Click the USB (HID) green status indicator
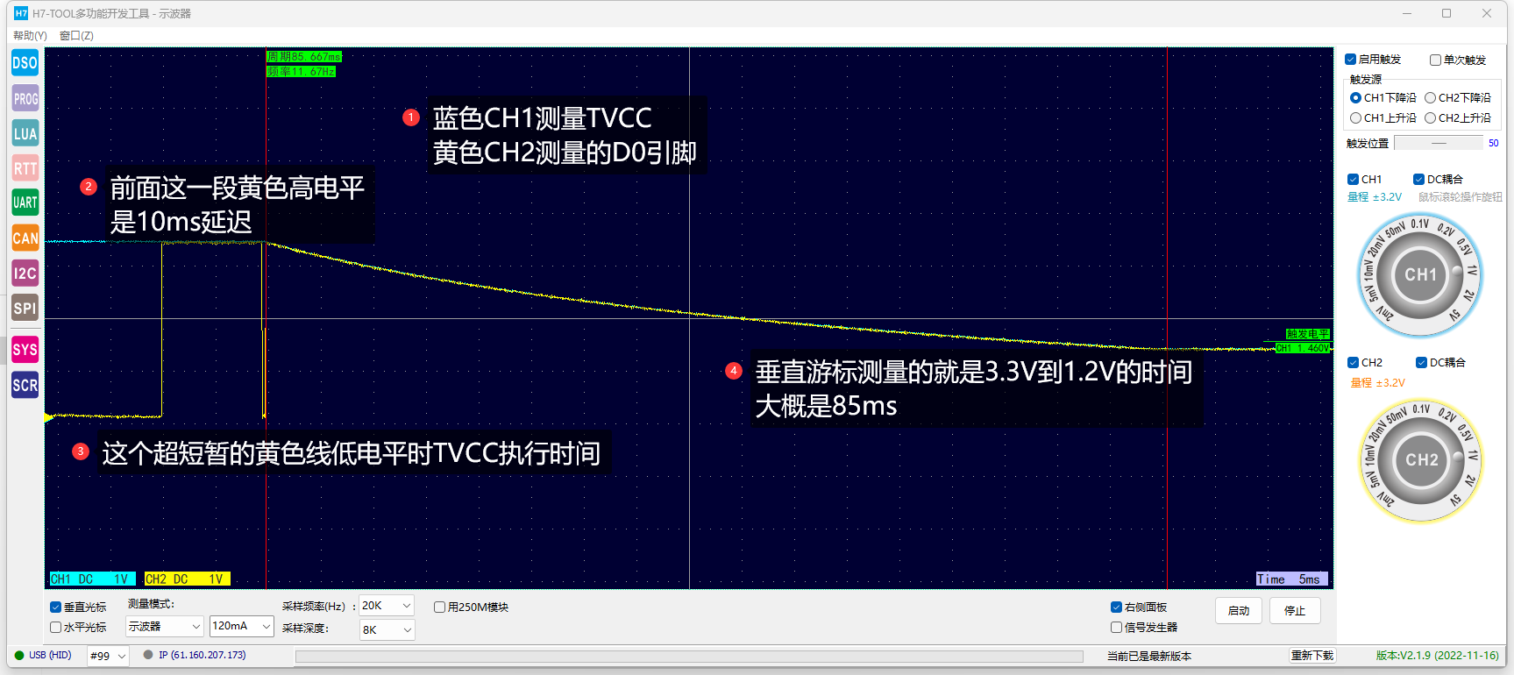Viewport: 1514px width, 675px height. (19, 655)
